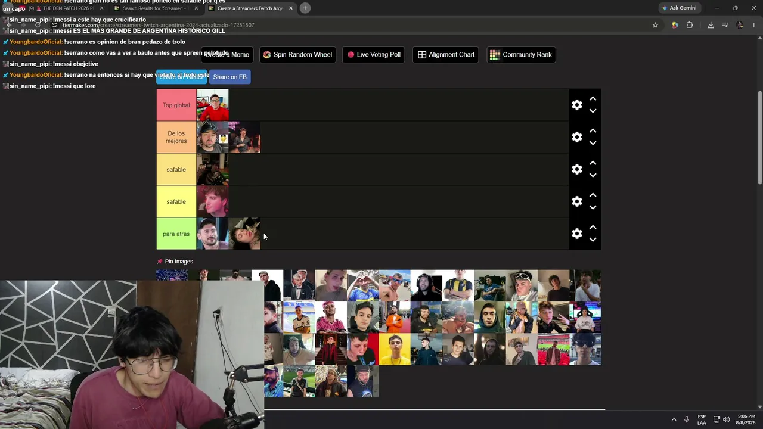Screen dimensions: 763x429
Task: Move Top global row down
Action: (x=593, y=111)
